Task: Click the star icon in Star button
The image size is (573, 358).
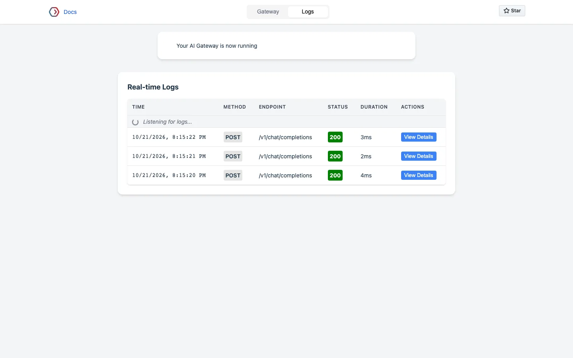Action: (506, 11)
